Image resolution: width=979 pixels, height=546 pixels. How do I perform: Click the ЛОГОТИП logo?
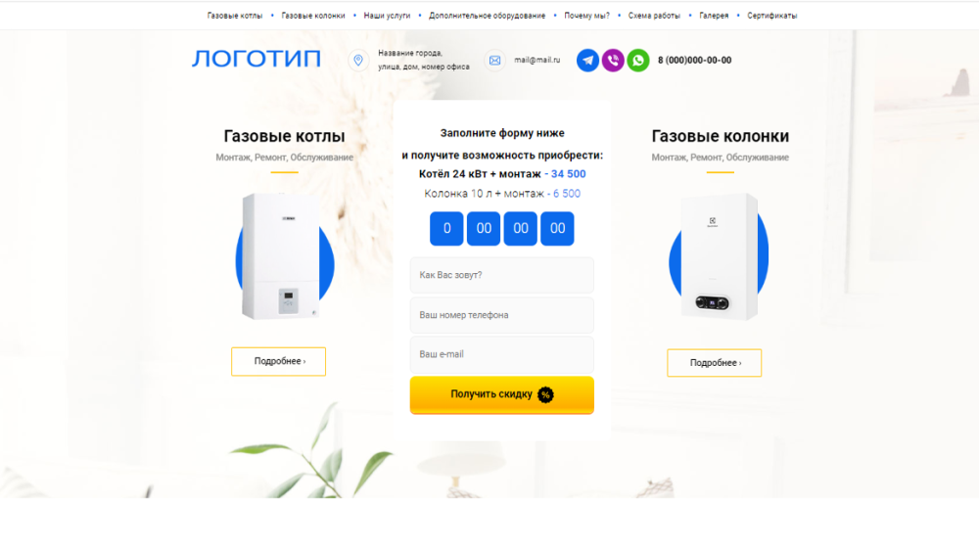pos(256,59)
